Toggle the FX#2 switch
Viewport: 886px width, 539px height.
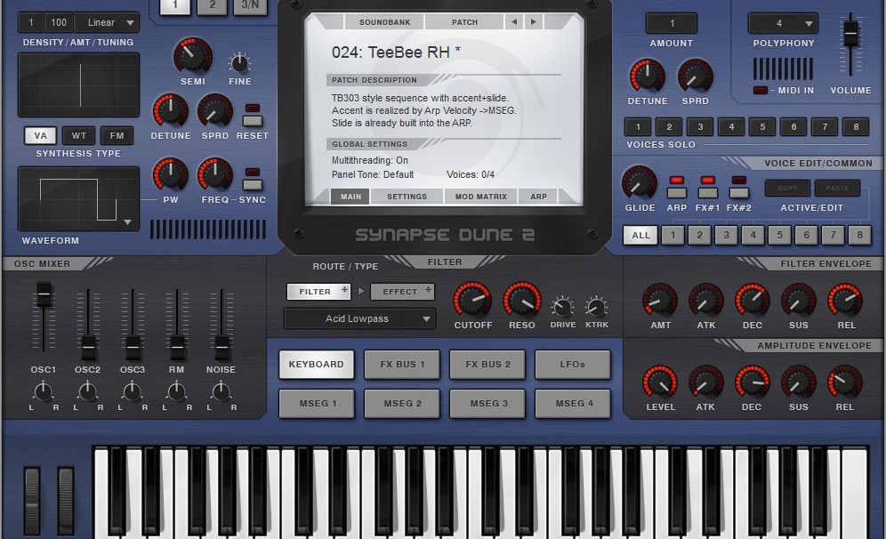point(738,192)
